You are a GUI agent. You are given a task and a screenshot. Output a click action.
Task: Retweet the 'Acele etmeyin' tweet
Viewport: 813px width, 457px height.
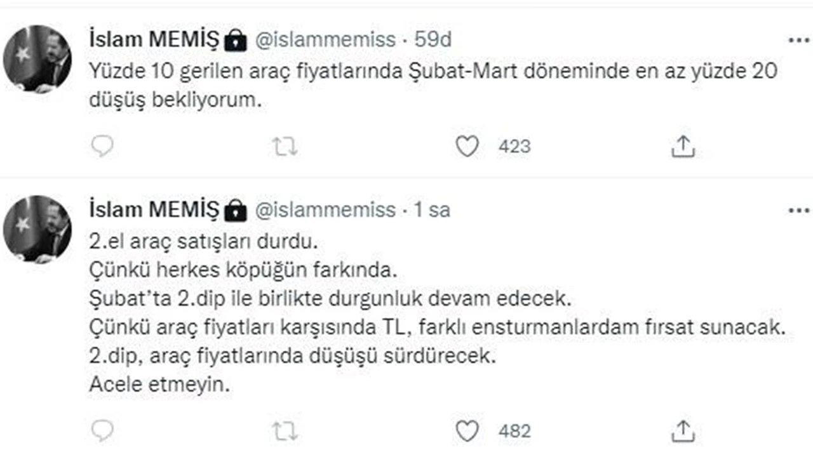[285, 431]
